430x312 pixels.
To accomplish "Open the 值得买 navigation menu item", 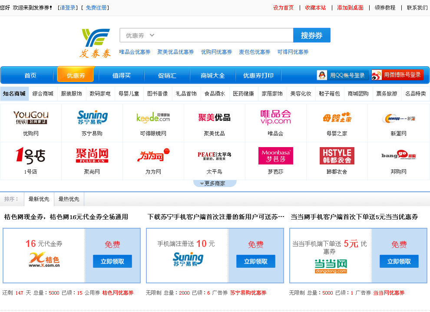I will [x=122, y=76].
